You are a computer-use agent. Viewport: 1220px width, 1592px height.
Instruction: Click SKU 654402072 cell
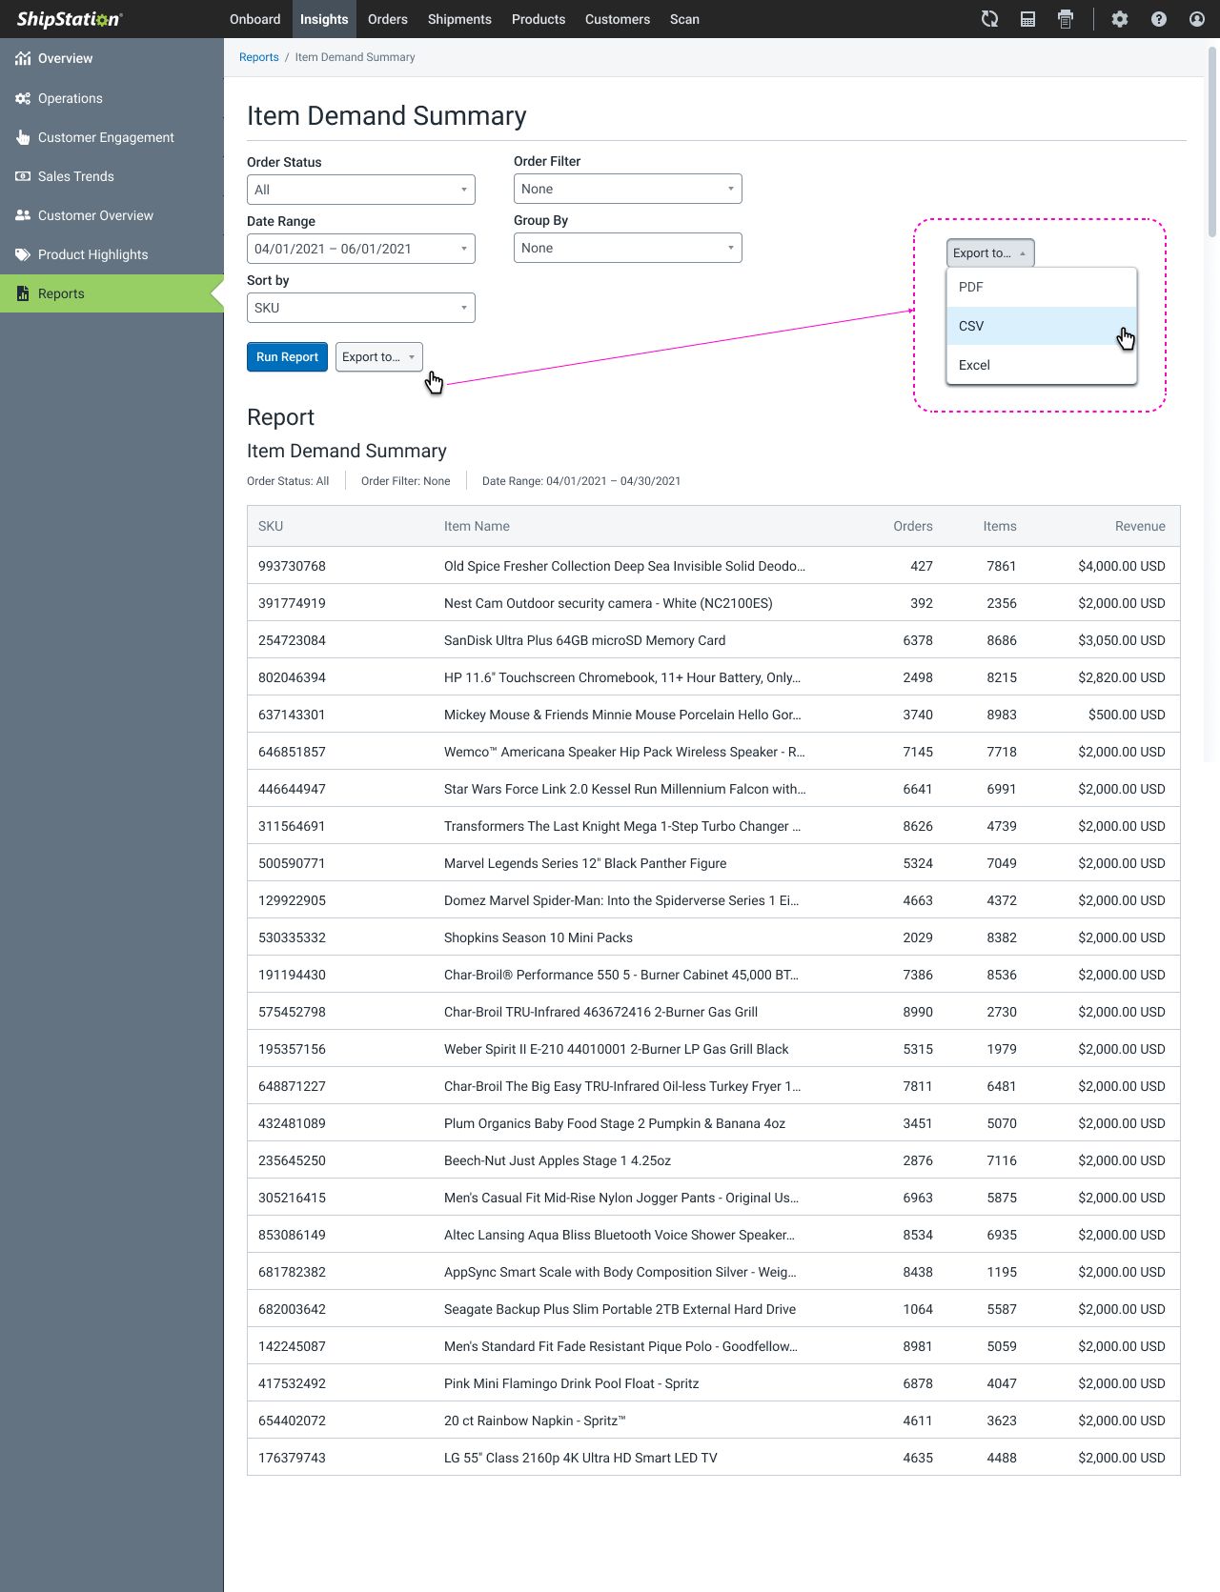[x=292, y=1421]
